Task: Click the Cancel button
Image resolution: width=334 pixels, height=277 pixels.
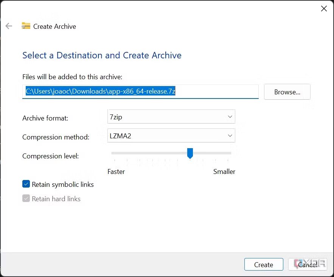Action: (308, 264)
